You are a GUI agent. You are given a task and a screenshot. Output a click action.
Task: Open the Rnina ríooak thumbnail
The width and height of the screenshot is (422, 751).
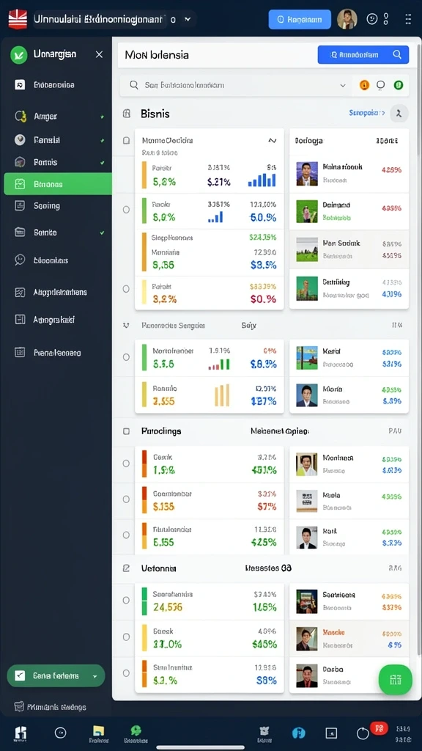click(307, 174)
